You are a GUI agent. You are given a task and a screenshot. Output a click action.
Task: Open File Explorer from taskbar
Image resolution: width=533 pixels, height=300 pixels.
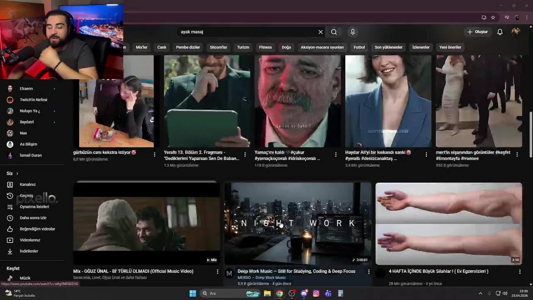pos(267,293)
